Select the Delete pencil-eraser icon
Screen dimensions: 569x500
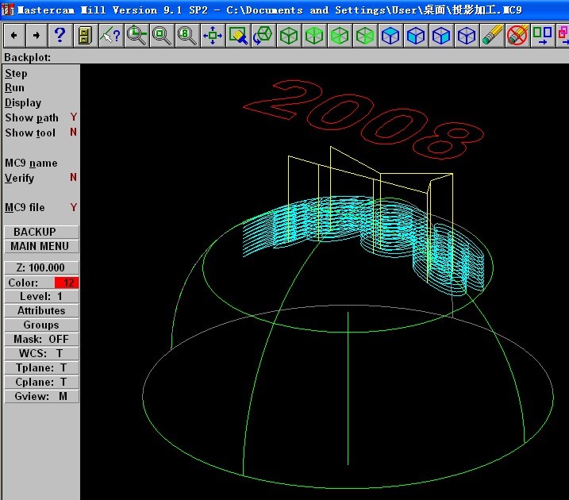(492, 35)
